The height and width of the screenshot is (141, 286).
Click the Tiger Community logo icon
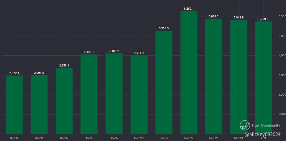pos(245,125)
